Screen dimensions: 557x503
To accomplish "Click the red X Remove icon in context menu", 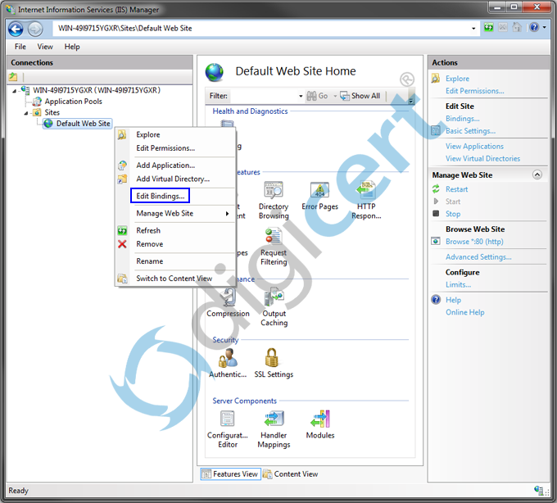I will (x=122, y=244).
